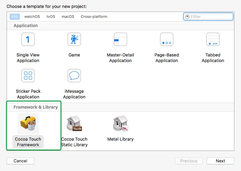The image size is (241, 171).
Task: Click the 'Application' section header
Action: tap(26, 25)
